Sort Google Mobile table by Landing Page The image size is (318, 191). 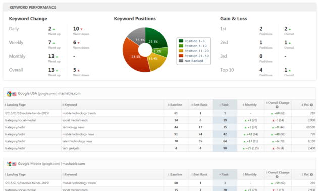[x=15, y=174]
